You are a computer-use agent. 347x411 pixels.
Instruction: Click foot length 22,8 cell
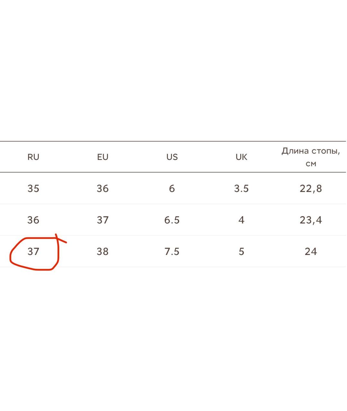(x=311, y=188)
